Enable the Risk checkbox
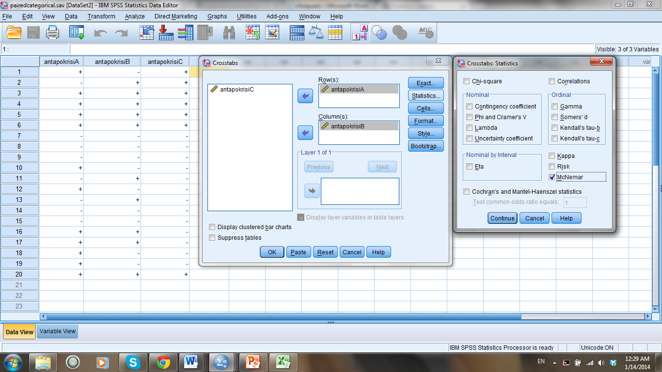Viewport: 662px width, 372px height. pyautogui.click(x=552, y=167)
